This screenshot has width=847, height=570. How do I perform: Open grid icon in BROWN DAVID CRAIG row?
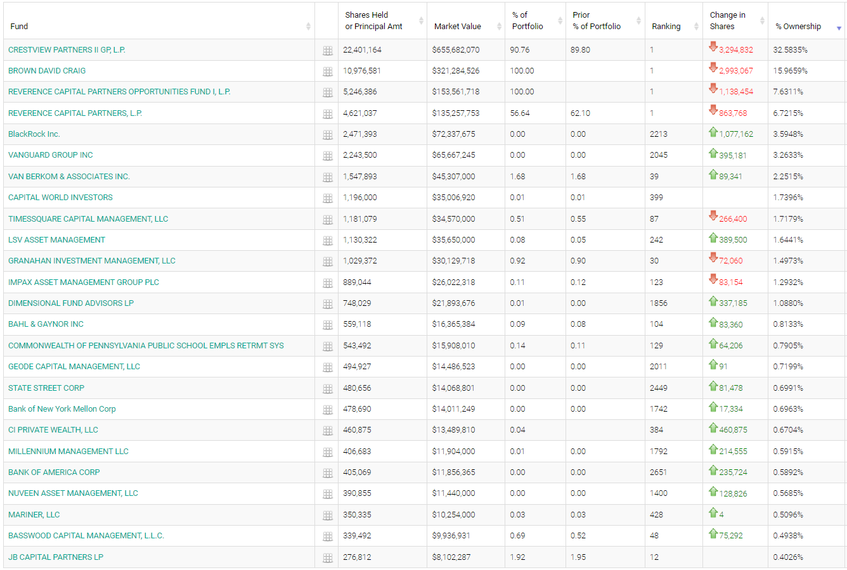[x=328, y=72]
